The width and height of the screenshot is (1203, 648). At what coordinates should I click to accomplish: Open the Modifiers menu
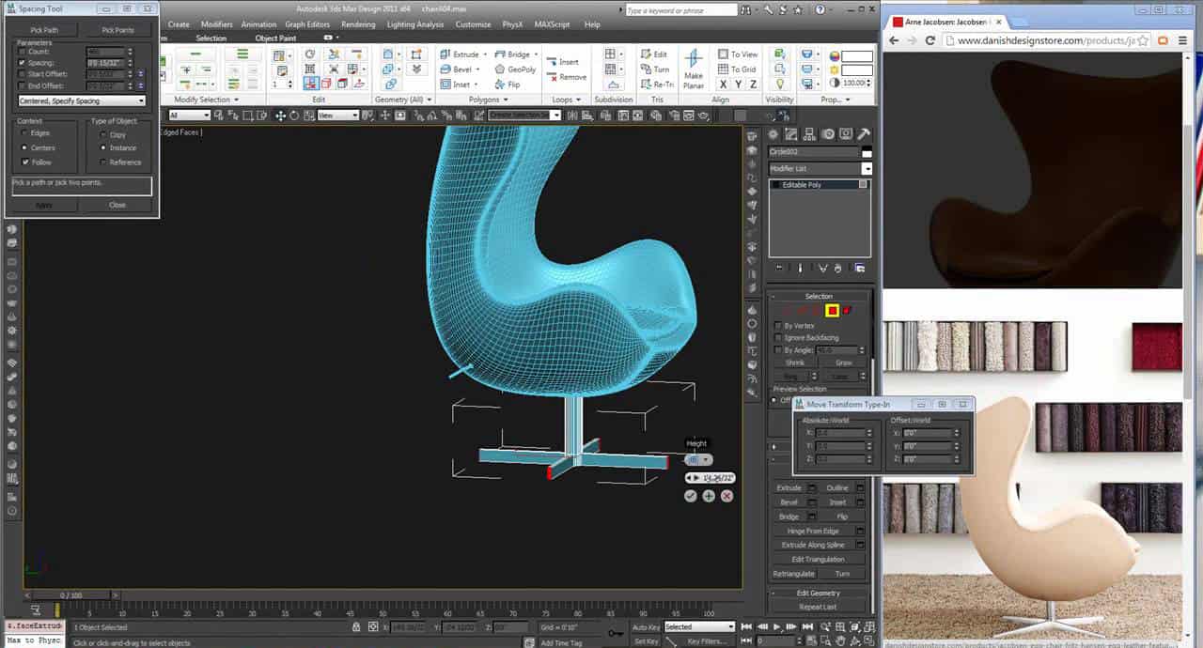217,24
